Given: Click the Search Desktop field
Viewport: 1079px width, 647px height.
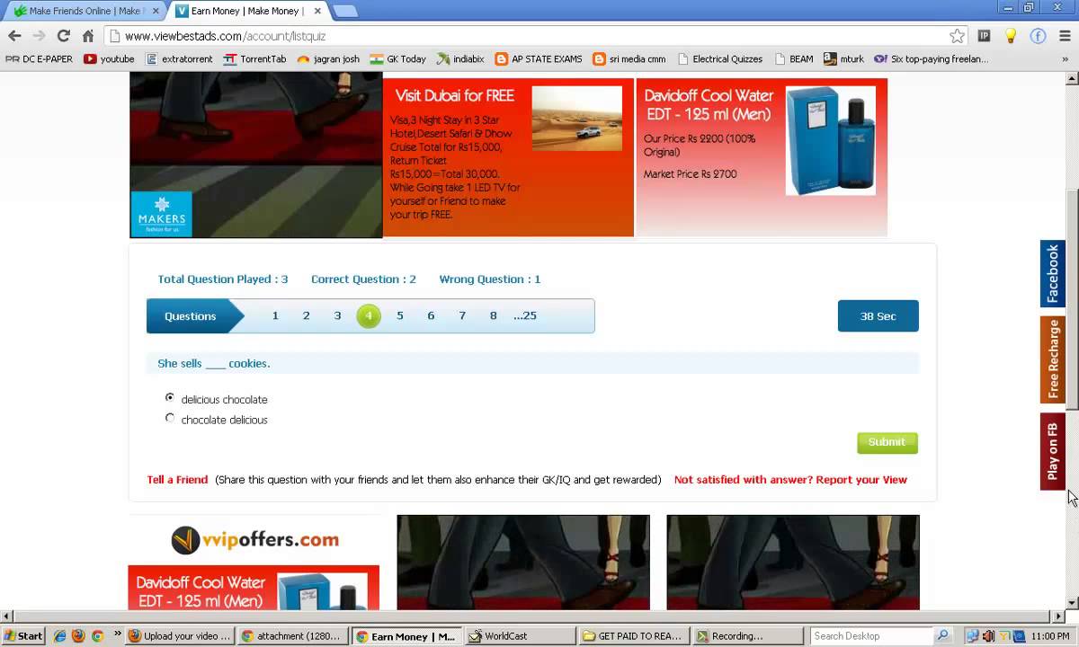Looking at the screenshot, I should click(x=870, y=635).
